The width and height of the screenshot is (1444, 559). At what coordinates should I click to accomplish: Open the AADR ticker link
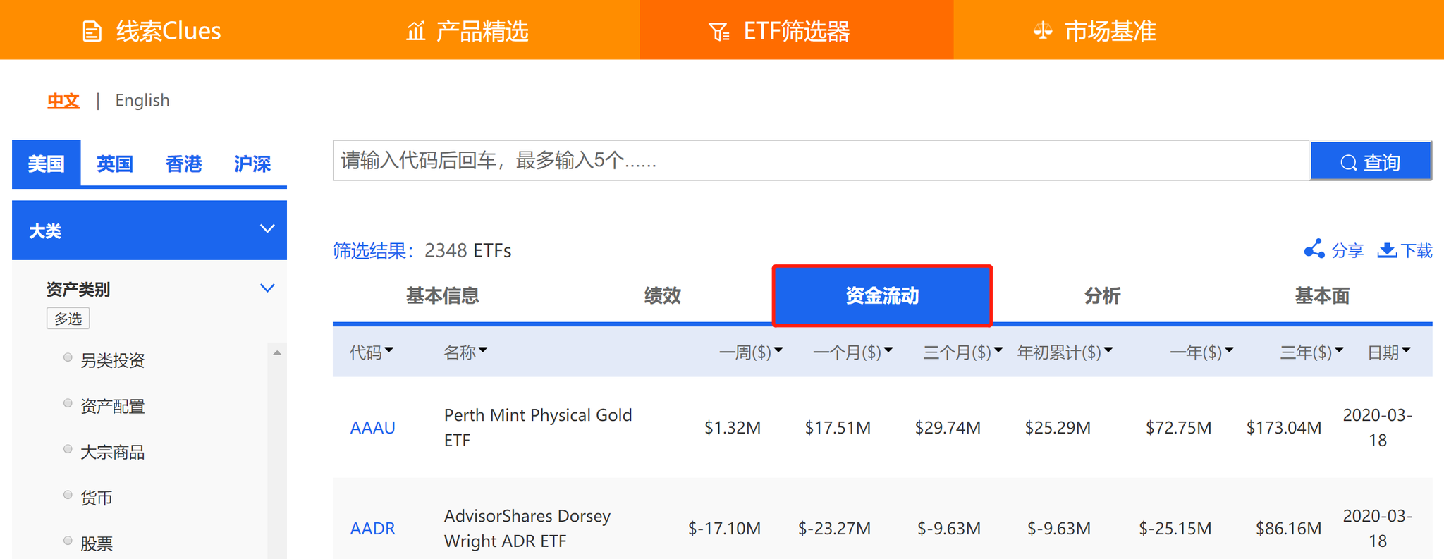(372, 528)
